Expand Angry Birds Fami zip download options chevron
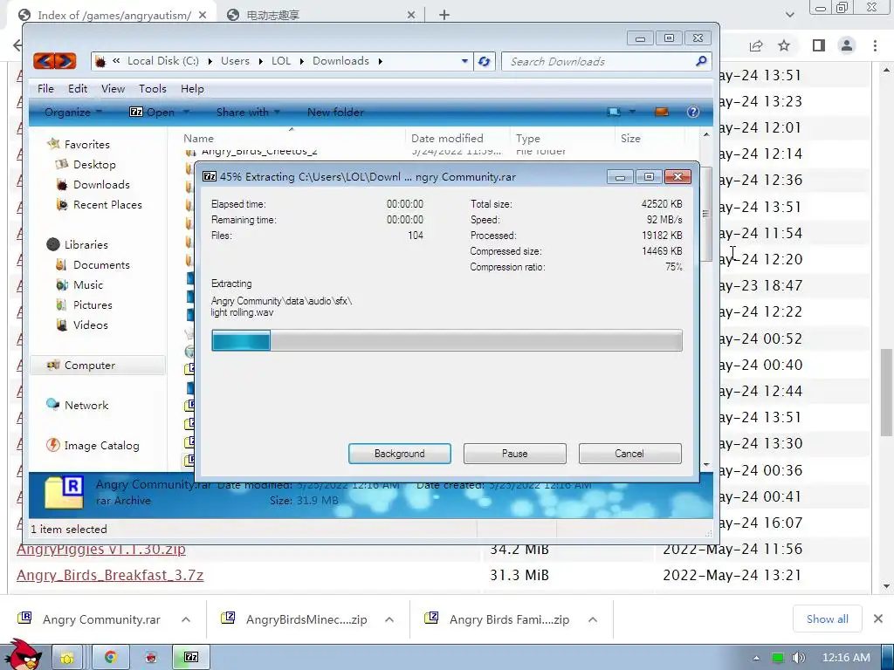 pyautogui.click(x=593, y=619)
